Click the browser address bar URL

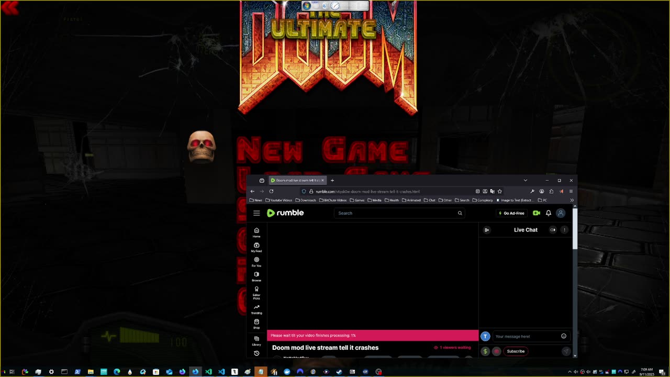pyautogui.click(x=367, y=192)
